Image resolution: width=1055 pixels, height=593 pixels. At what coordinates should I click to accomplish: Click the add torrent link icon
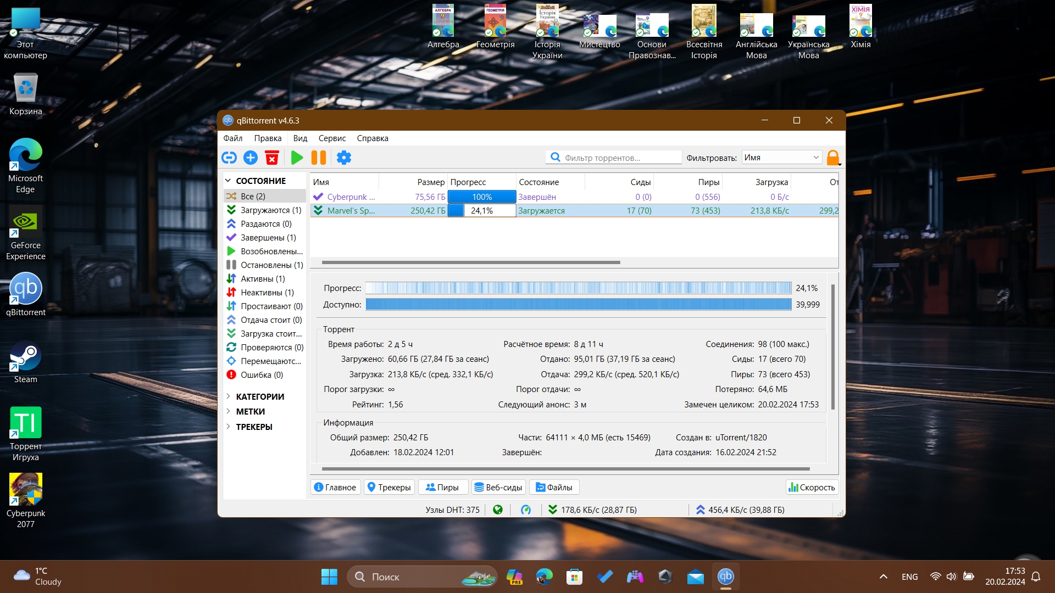click(229, 158)
